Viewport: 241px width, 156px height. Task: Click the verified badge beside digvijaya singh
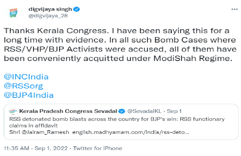click(x=77, y=9)
